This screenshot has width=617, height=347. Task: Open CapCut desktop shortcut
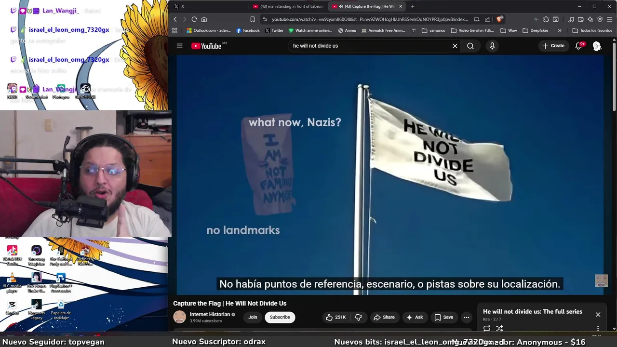[x=12, y=307]
